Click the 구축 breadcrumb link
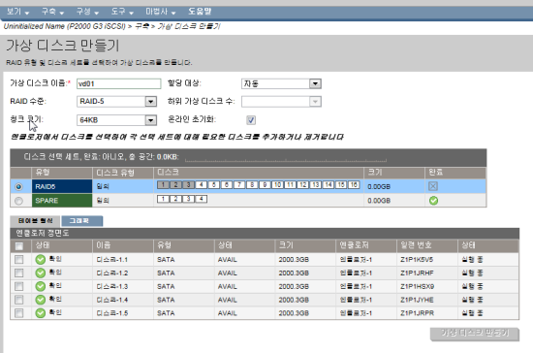 click(x=142, y=26)
